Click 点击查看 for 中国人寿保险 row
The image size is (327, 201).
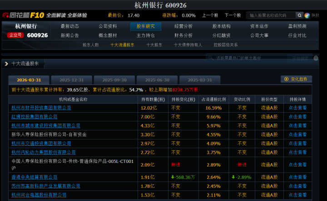click(x=297, y=165)
